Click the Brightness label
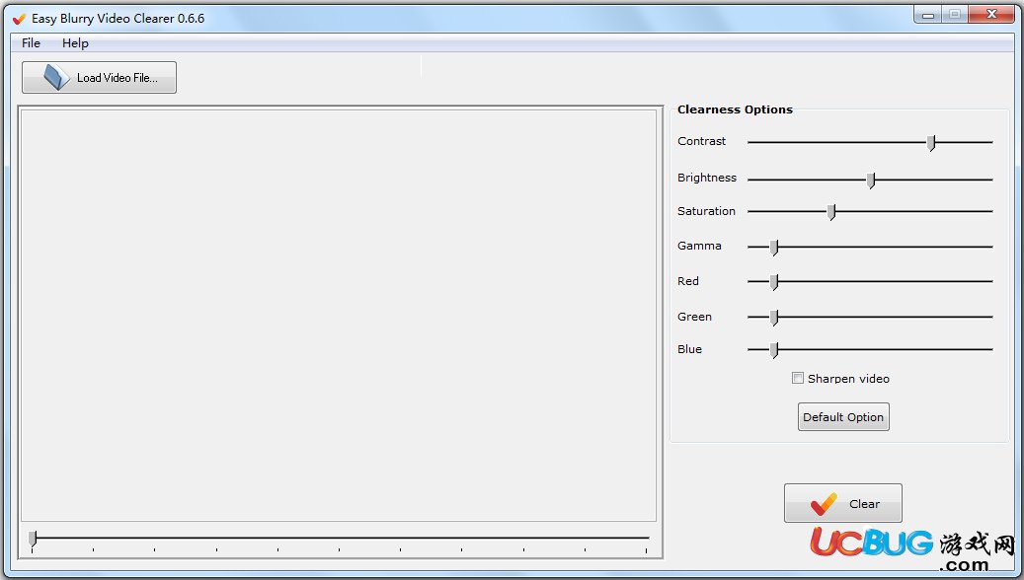The image size is (1024, 580). pyautogui.click(x=707, y=178)
